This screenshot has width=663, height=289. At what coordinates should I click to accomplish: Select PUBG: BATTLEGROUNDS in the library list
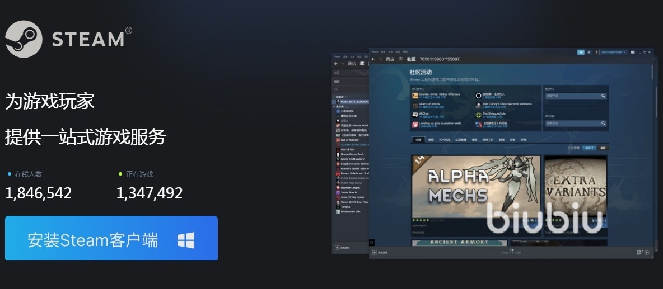pyautogui.click(x=352, y=102)
